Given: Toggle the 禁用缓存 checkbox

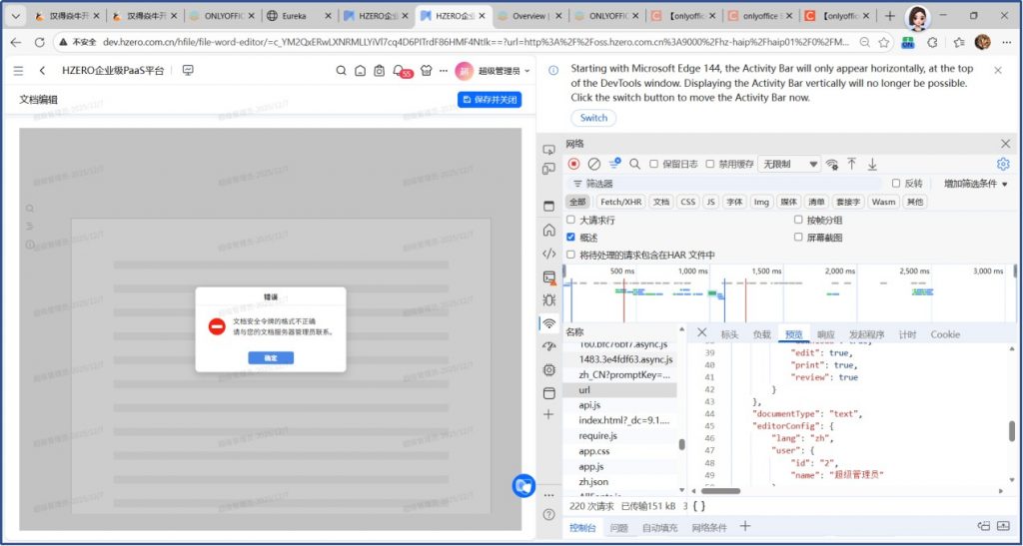Looking at the screenshot, I should 710,164.
